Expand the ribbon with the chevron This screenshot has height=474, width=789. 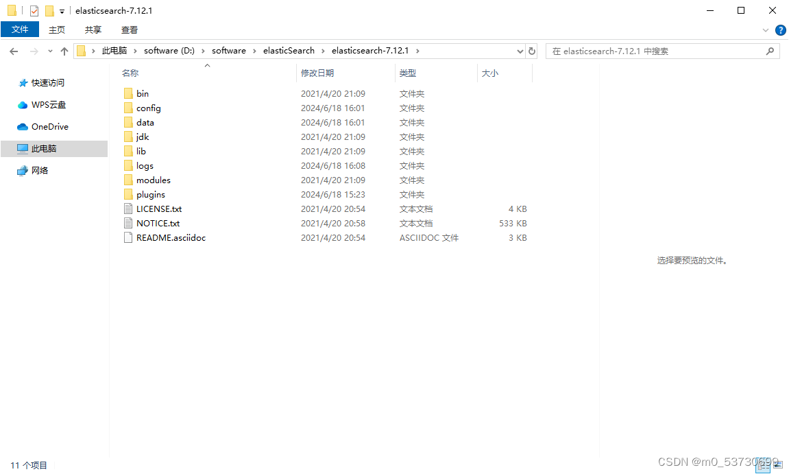[x=765, y=30]
